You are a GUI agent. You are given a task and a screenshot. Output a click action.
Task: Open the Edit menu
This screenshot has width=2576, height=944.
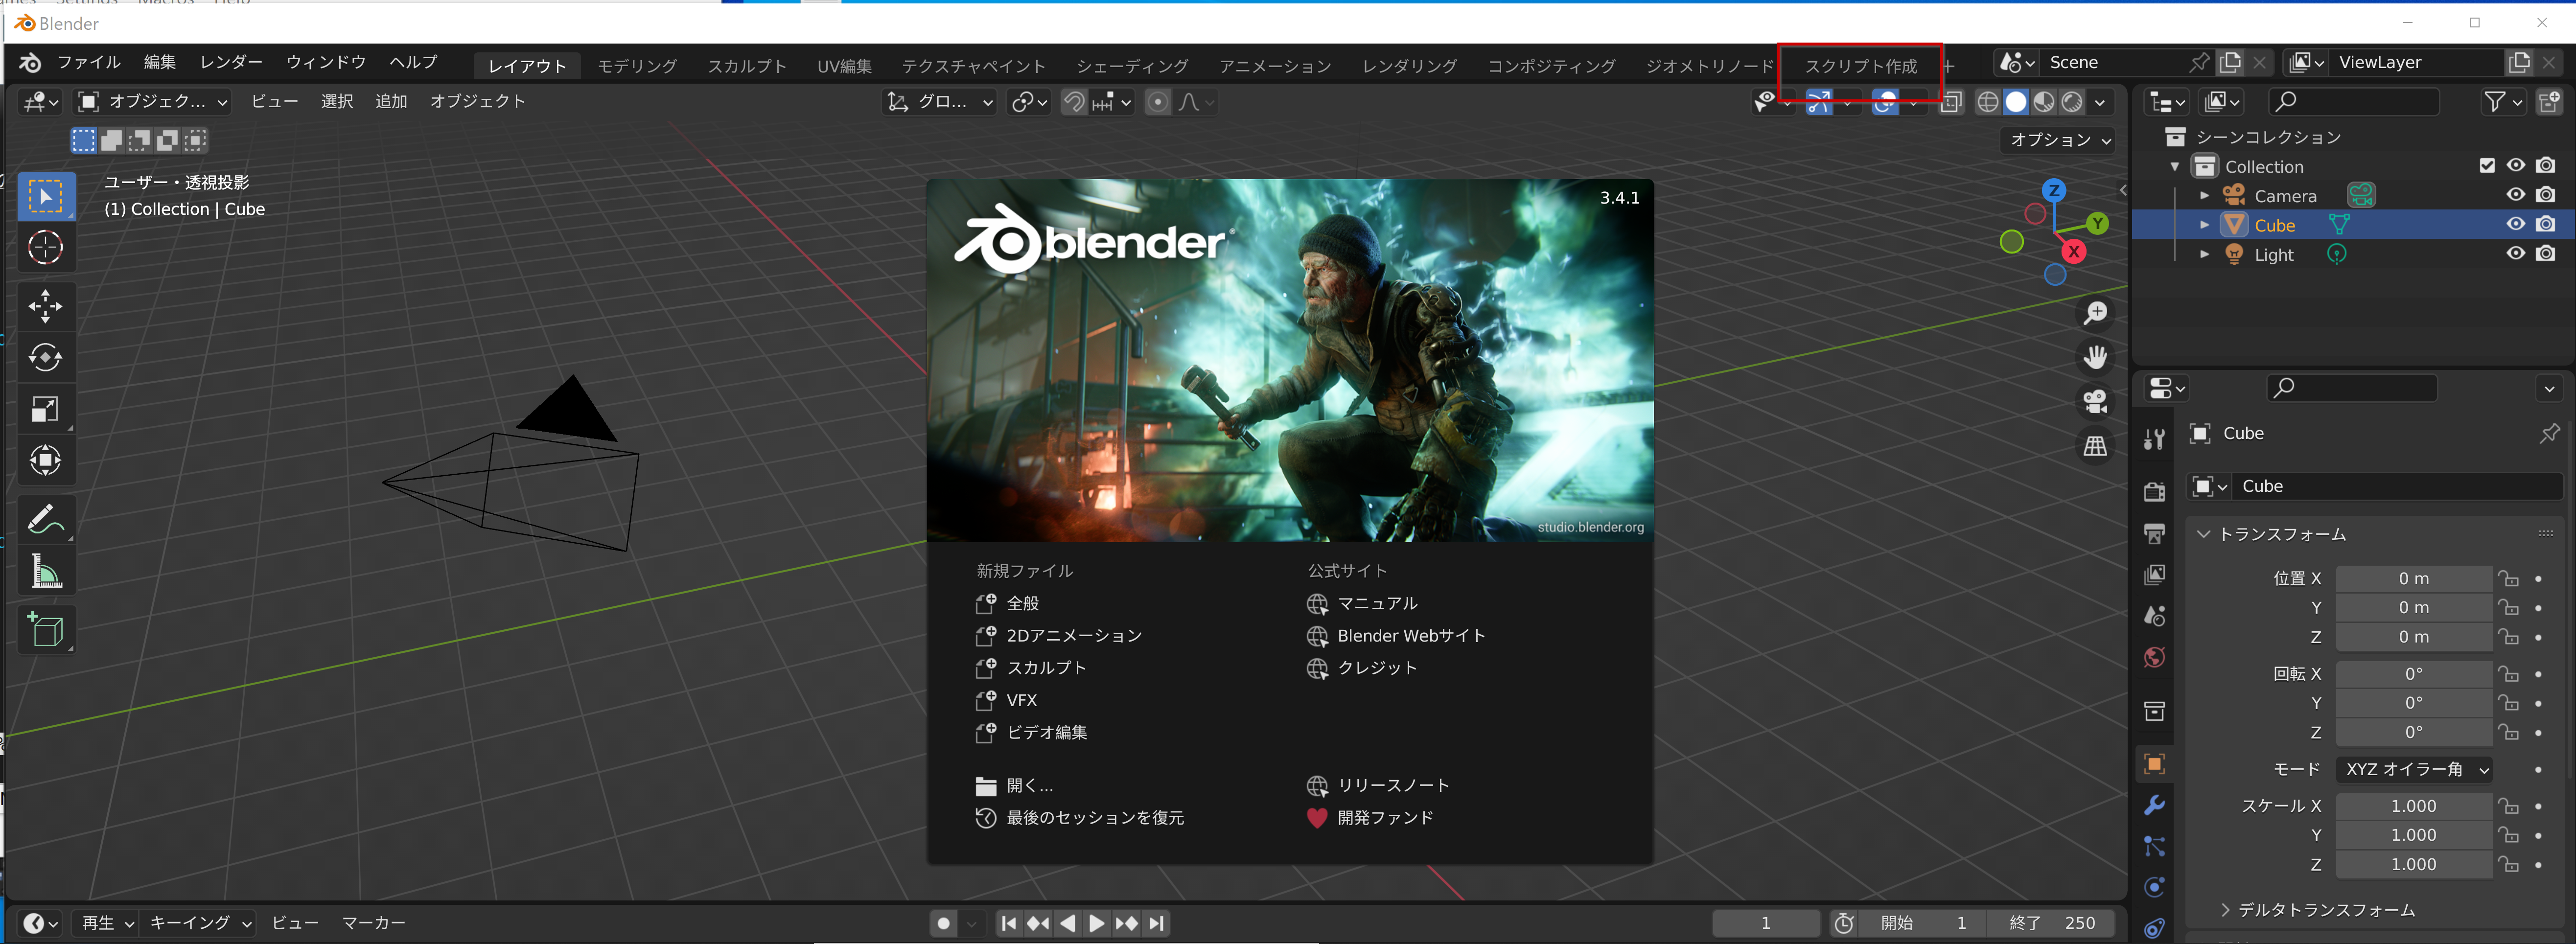(x=160, y=62)
